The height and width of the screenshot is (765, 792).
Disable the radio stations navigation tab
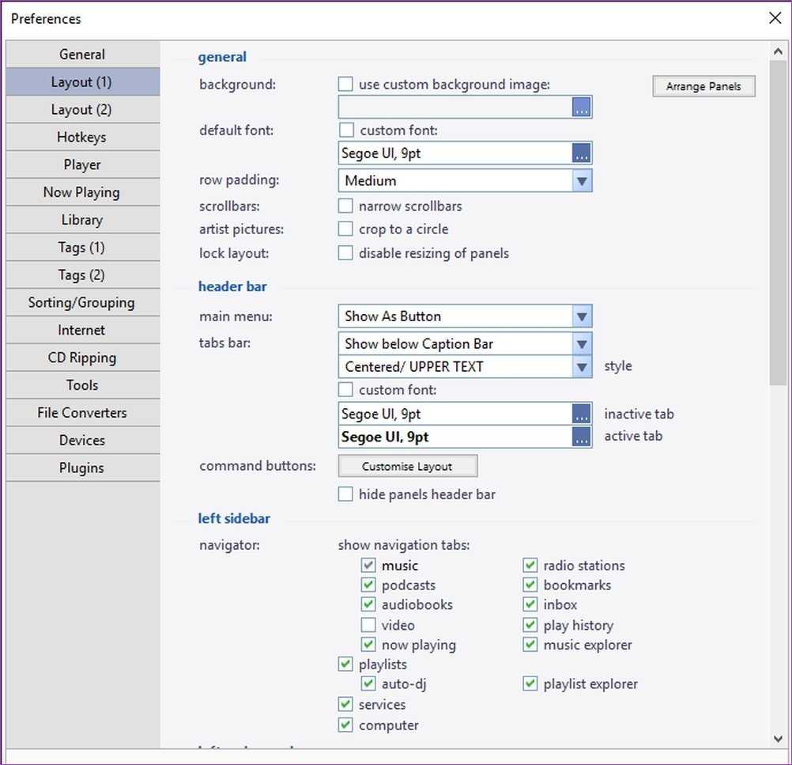530,566
